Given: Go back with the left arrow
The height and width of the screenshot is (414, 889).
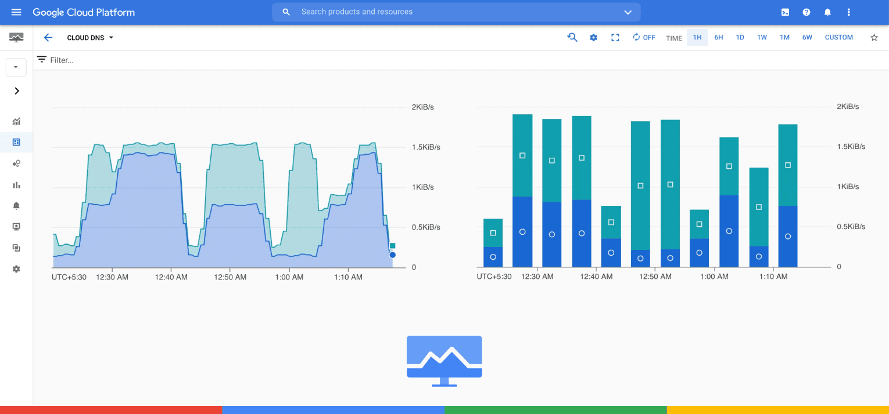Looking at the screenshot, I should (48, 38).
